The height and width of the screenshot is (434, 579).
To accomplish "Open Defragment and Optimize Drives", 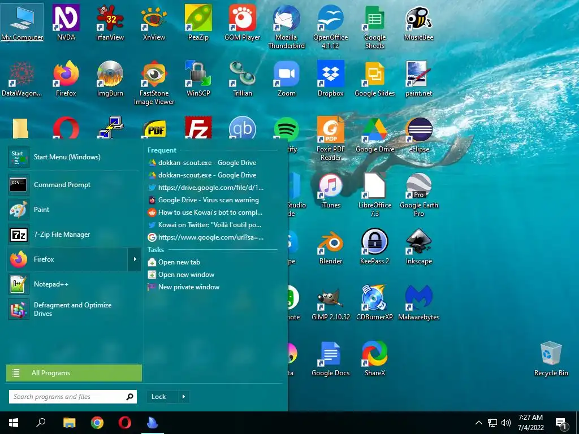I will 73,309.
